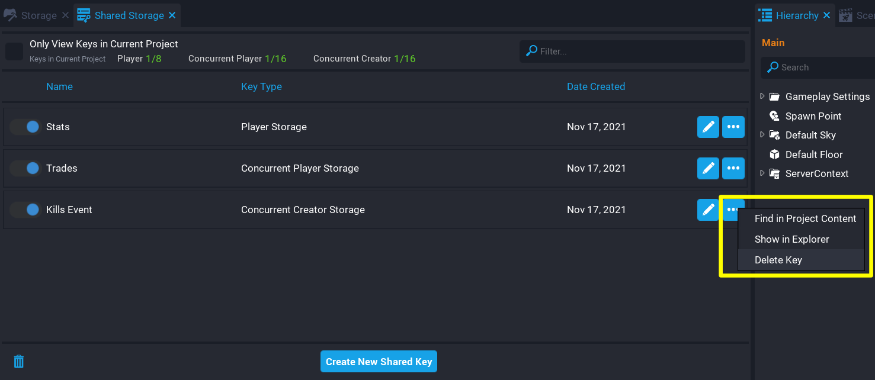Toggle the Trades key switch
The image size is (875, 380).
tap(25, 168)
